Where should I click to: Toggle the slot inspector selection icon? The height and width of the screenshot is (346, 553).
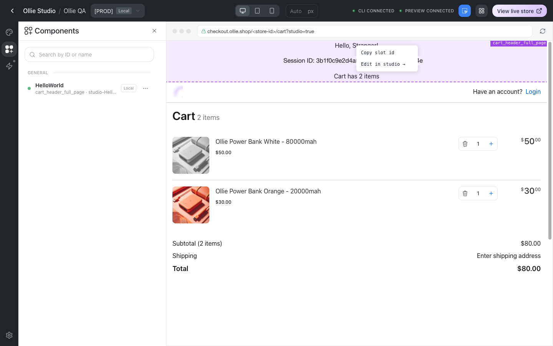pyautogui.click(x=465, y=11)
